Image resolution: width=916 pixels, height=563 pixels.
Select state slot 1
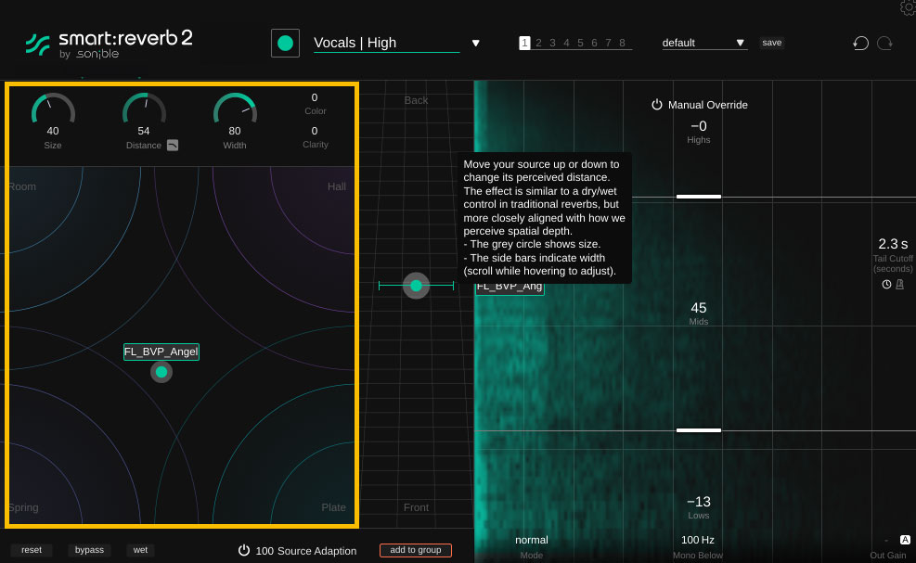(524, 43)
